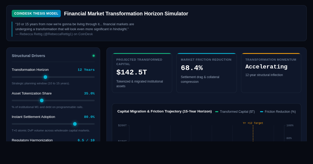
Task: Click the 6.5 / 10 regulatory value
Action: (x=86, y=140)
